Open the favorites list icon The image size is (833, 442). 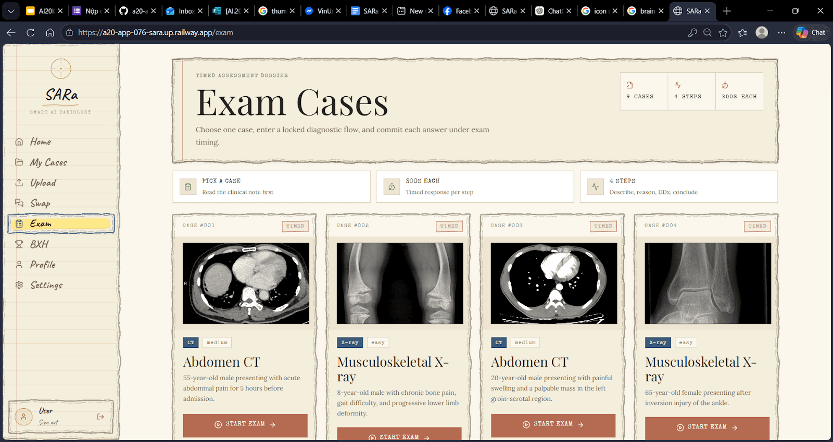click(x=742, y=32)
